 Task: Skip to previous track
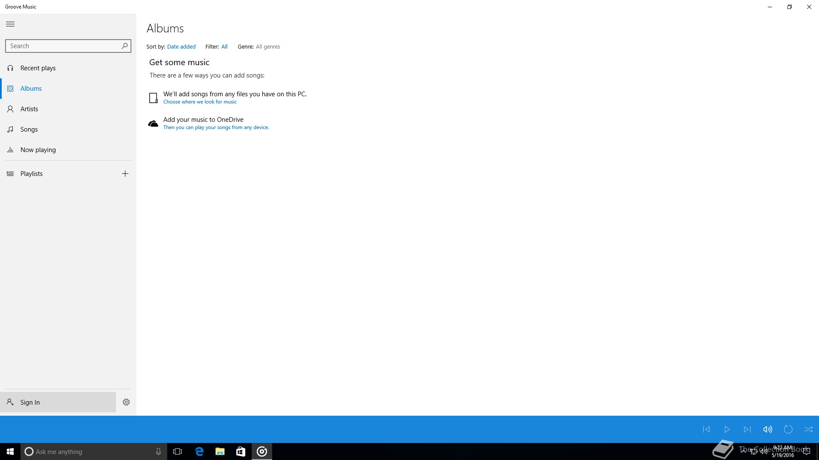706,429
